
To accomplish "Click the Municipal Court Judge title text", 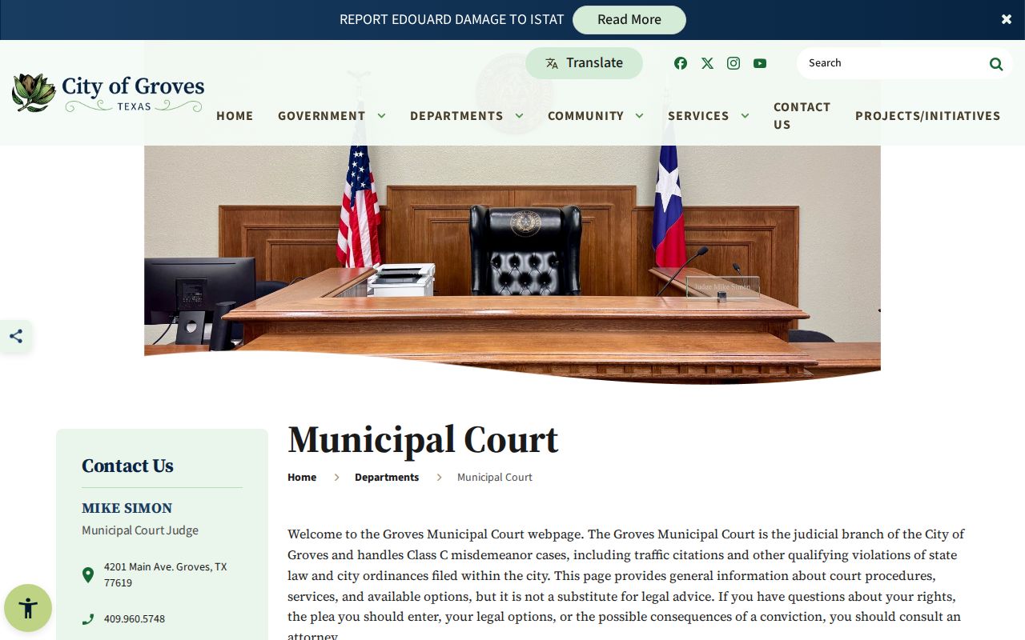I will click(x=140, y=530).
